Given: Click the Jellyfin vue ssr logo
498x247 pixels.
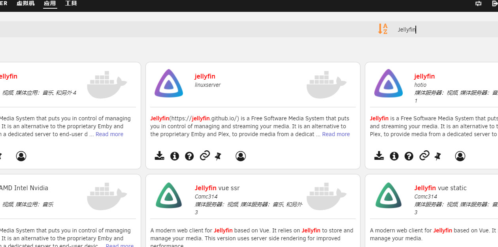Looking at the screenshot, I should tap(169, 195).
